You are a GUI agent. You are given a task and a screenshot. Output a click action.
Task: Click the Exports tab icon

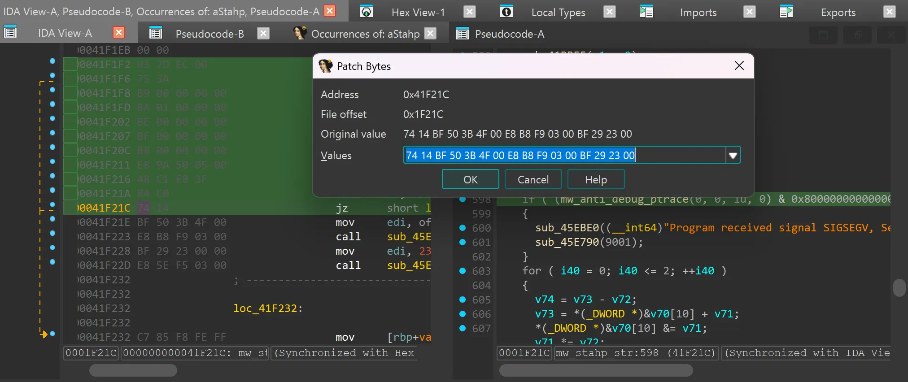[x=786, y=12]
